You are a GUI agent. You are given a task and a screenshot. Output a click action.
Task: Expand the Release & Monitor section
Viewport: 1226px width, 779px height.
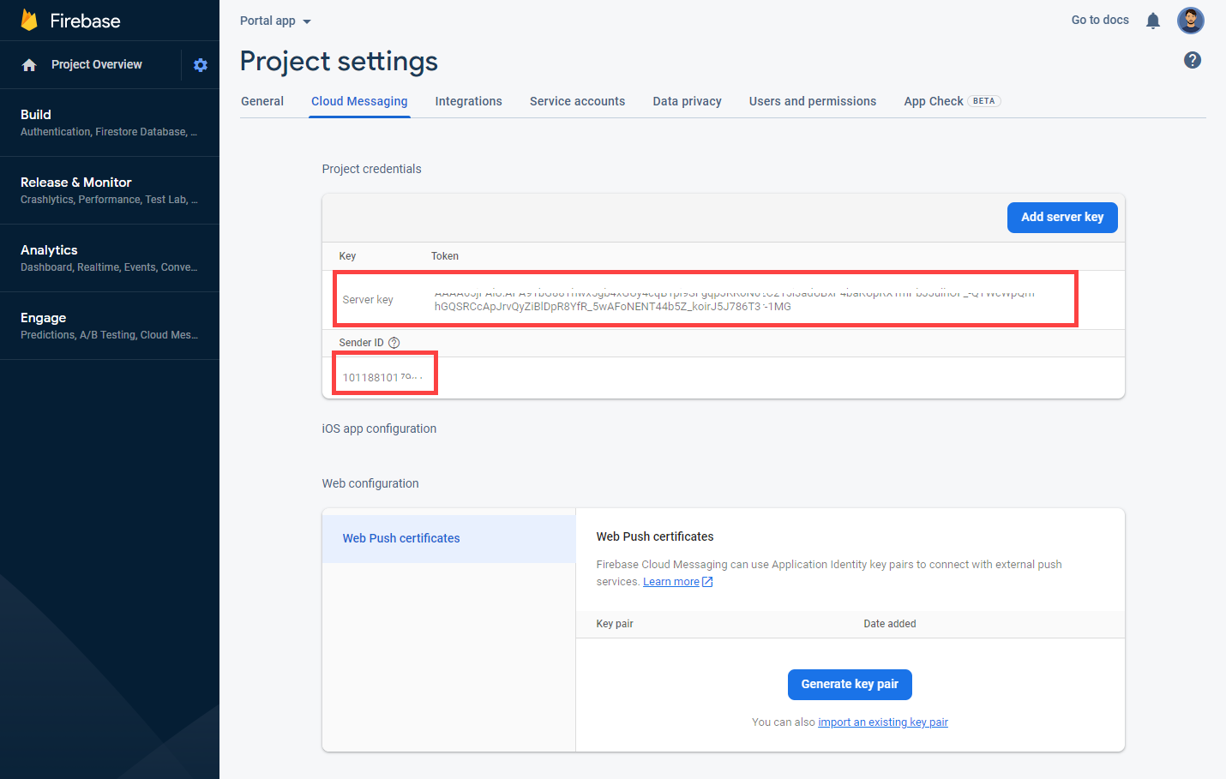point(110,190)
